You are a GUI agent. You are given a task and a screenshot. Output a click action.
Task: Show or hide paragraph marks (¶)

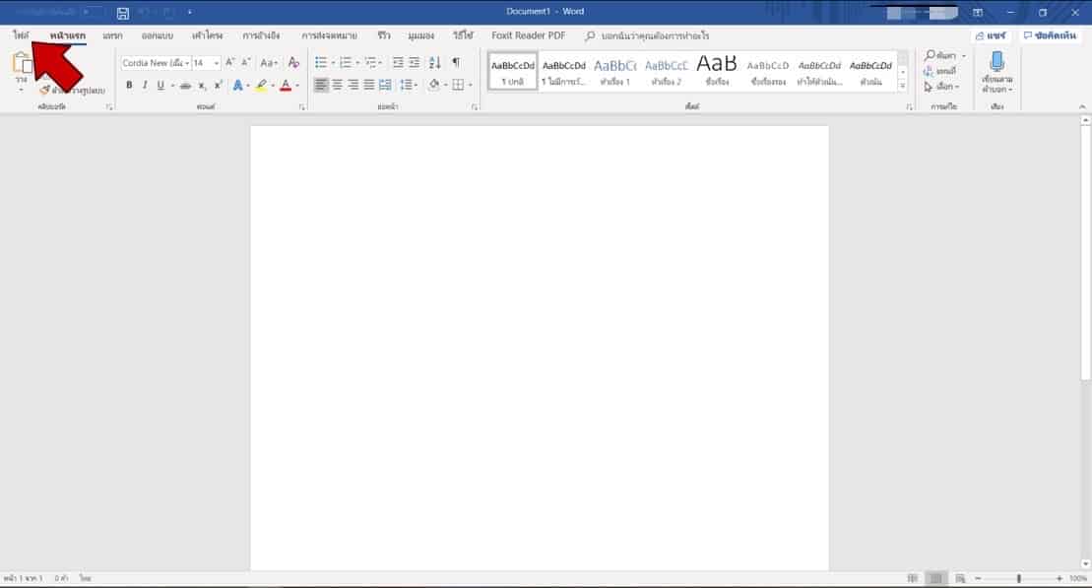tap(455, 62)
